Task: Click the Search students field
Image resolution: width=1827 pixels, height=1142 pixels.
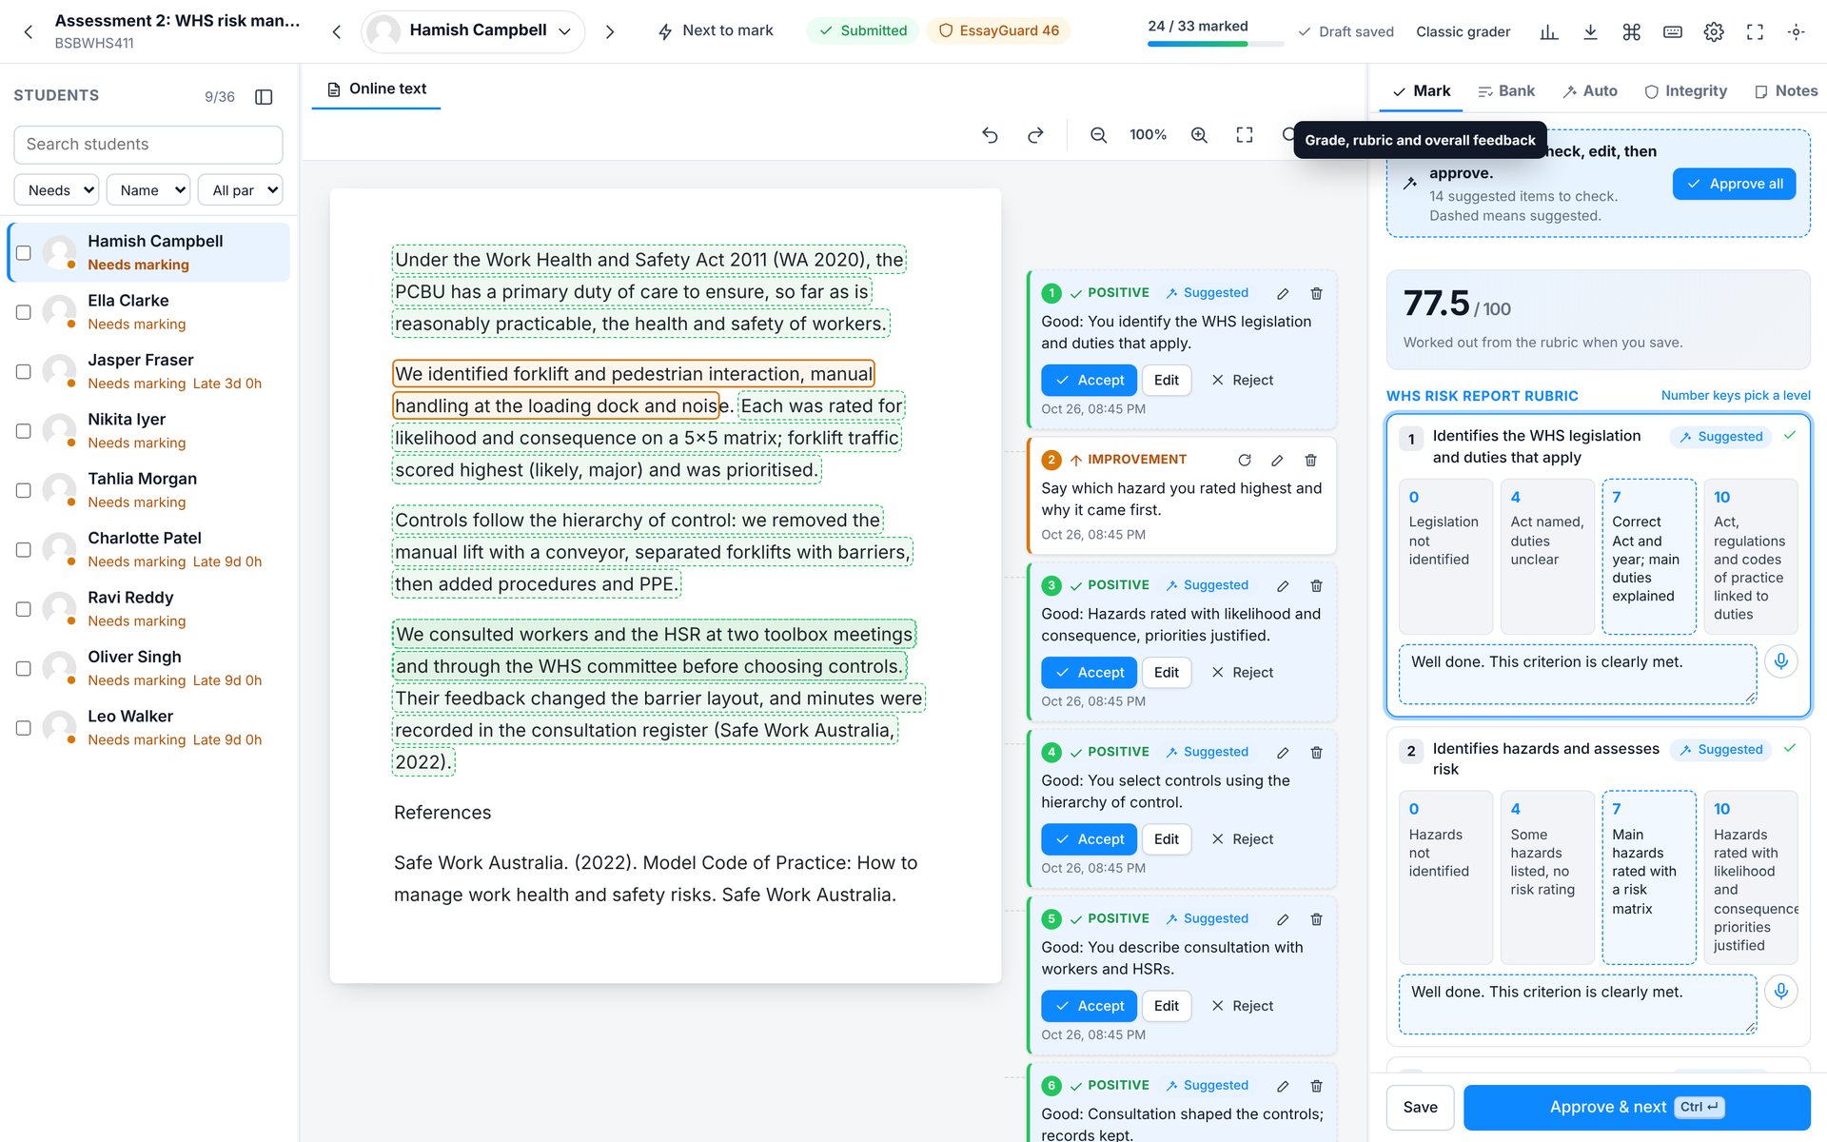Action: tap(148, 145)
